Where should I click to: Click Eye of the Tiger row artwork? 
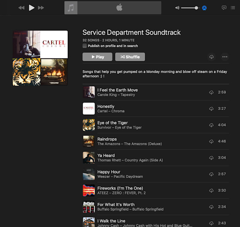click(x=89, y=125)
